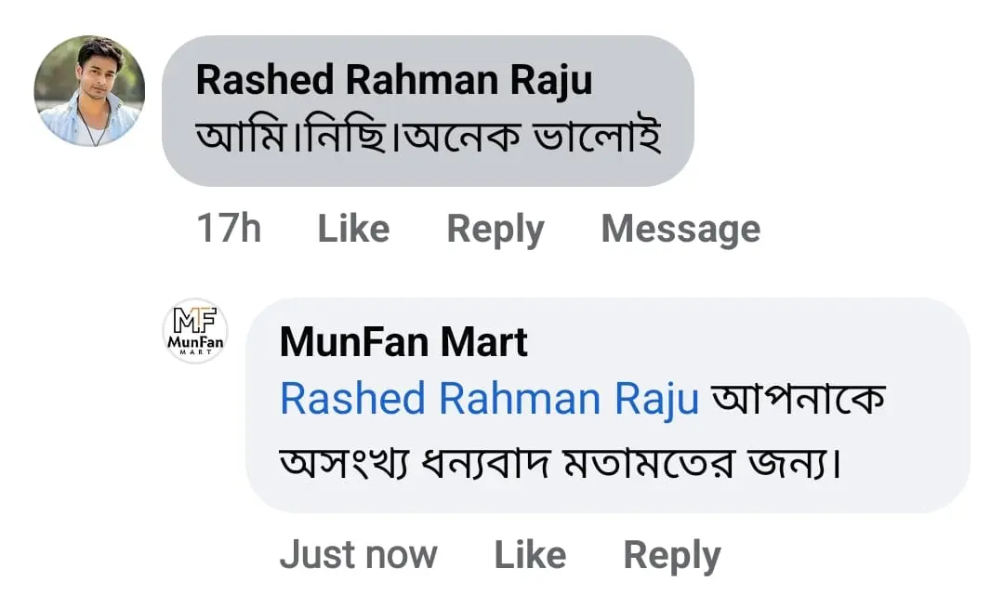Reply to Rashed Rahman Raju's comment
This screenshot has width=1004, height=595.
[x=495, y=229]
